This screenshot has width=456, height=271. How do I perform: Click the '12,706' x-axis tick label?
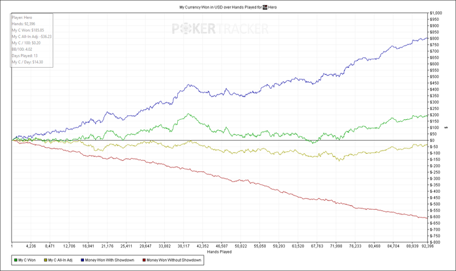point(69,246)
